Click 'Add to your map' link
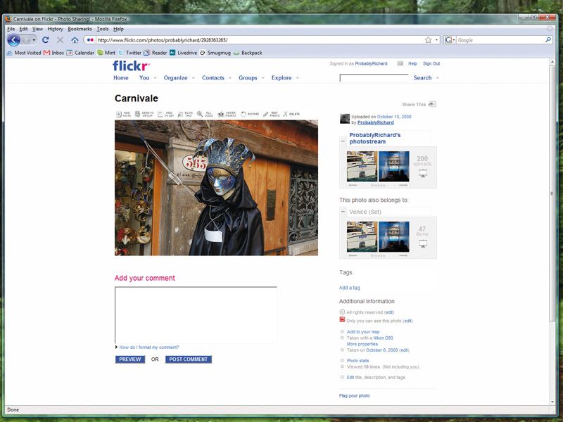This screenshot has height=422, width=563. pyautogui.click(x=363, y=332)
